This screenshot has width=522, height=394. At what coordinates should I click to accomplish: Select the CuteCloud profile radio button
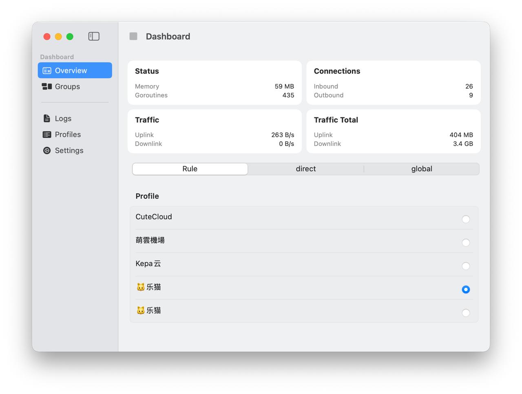[x=466, y=219]
